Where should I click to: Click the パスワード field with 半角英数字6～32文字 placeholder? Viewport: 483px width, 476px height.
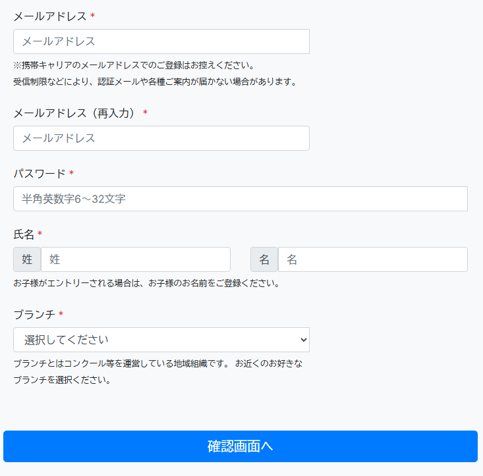tap(241, 199)
